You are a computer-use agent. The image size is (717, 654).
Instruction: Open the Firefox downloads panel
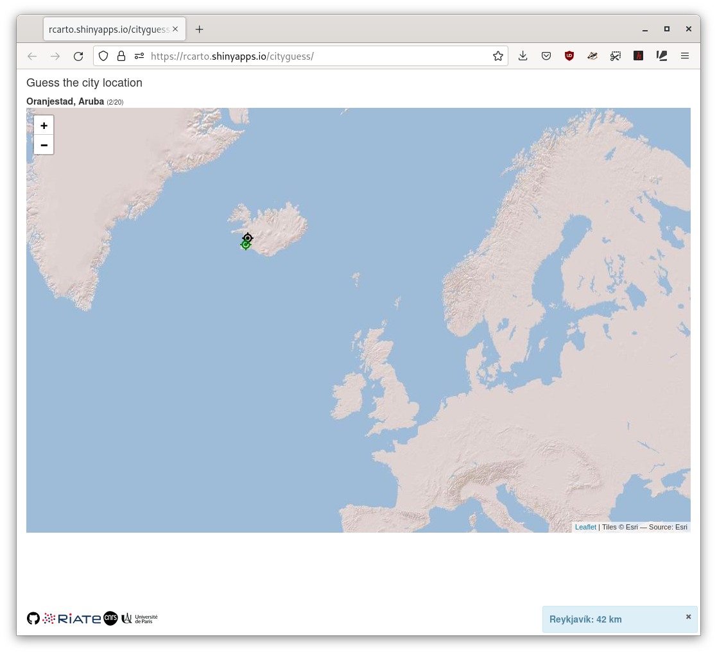coord(523,56)
